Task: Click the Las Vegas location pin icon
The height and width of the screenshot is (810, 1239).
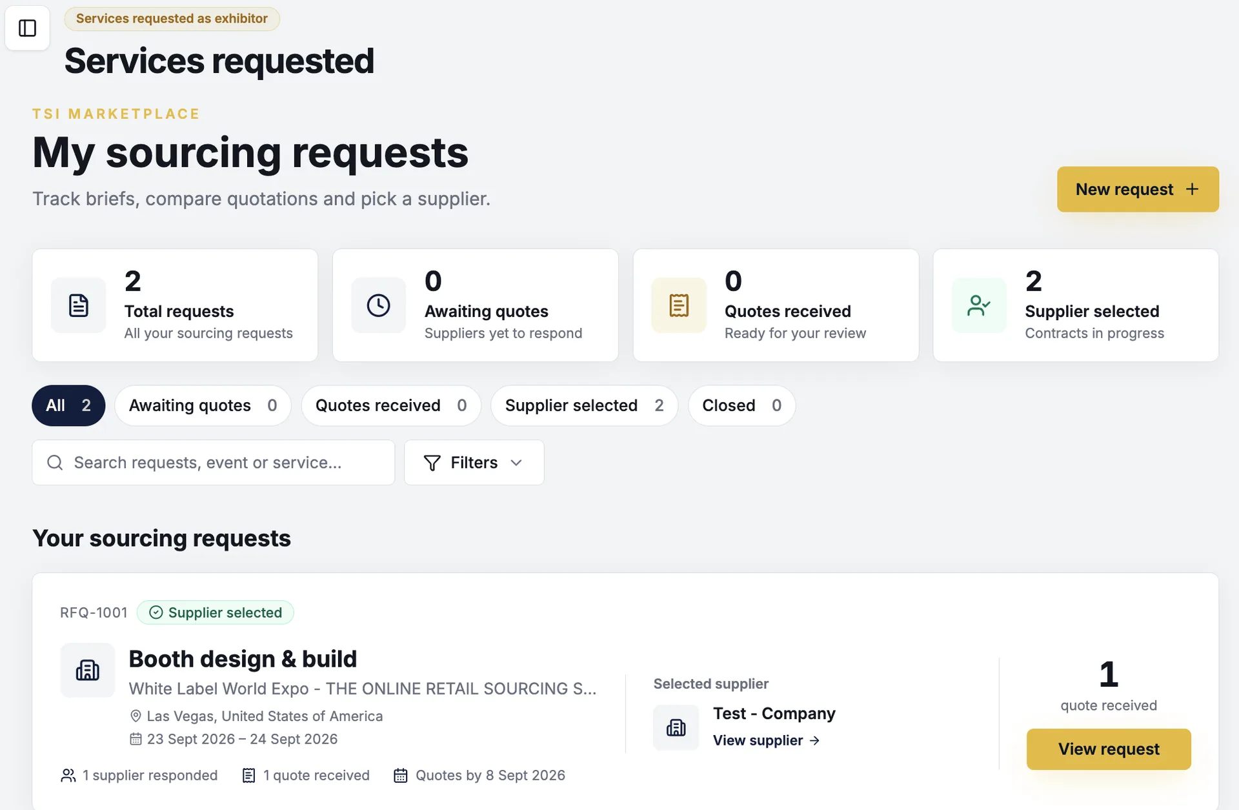Action: [136, 716]
